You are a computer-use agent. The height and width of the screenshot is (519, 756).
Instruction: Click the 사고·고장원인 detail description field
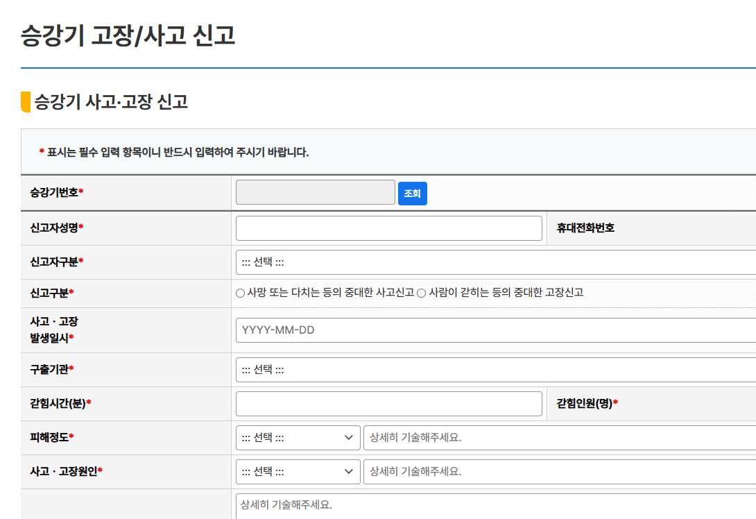coord(559,471)
